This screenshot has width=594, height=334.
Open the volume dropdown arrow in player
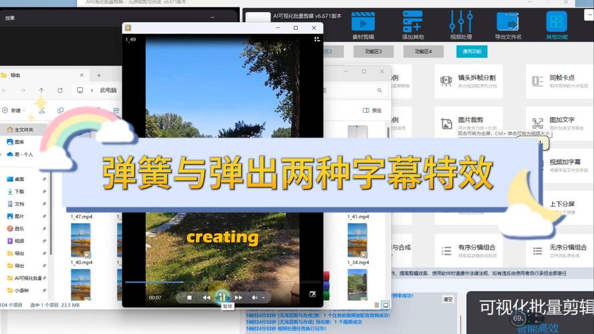coord(264,298)
